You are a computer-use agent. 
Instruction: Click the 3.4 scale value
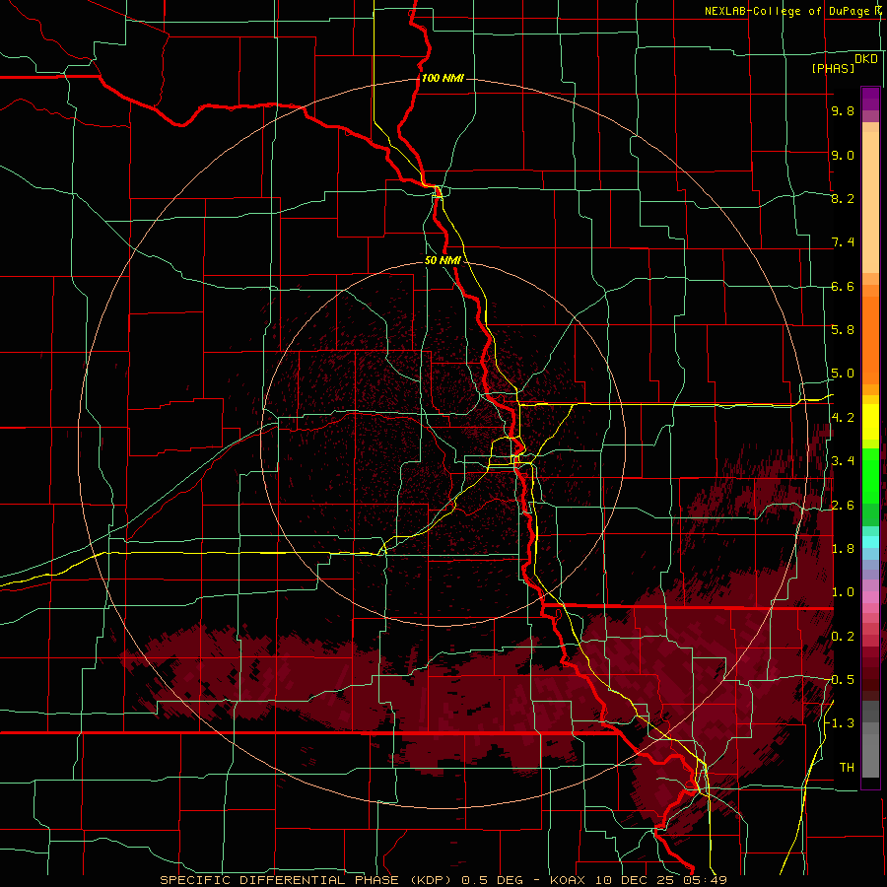point(843,461)
